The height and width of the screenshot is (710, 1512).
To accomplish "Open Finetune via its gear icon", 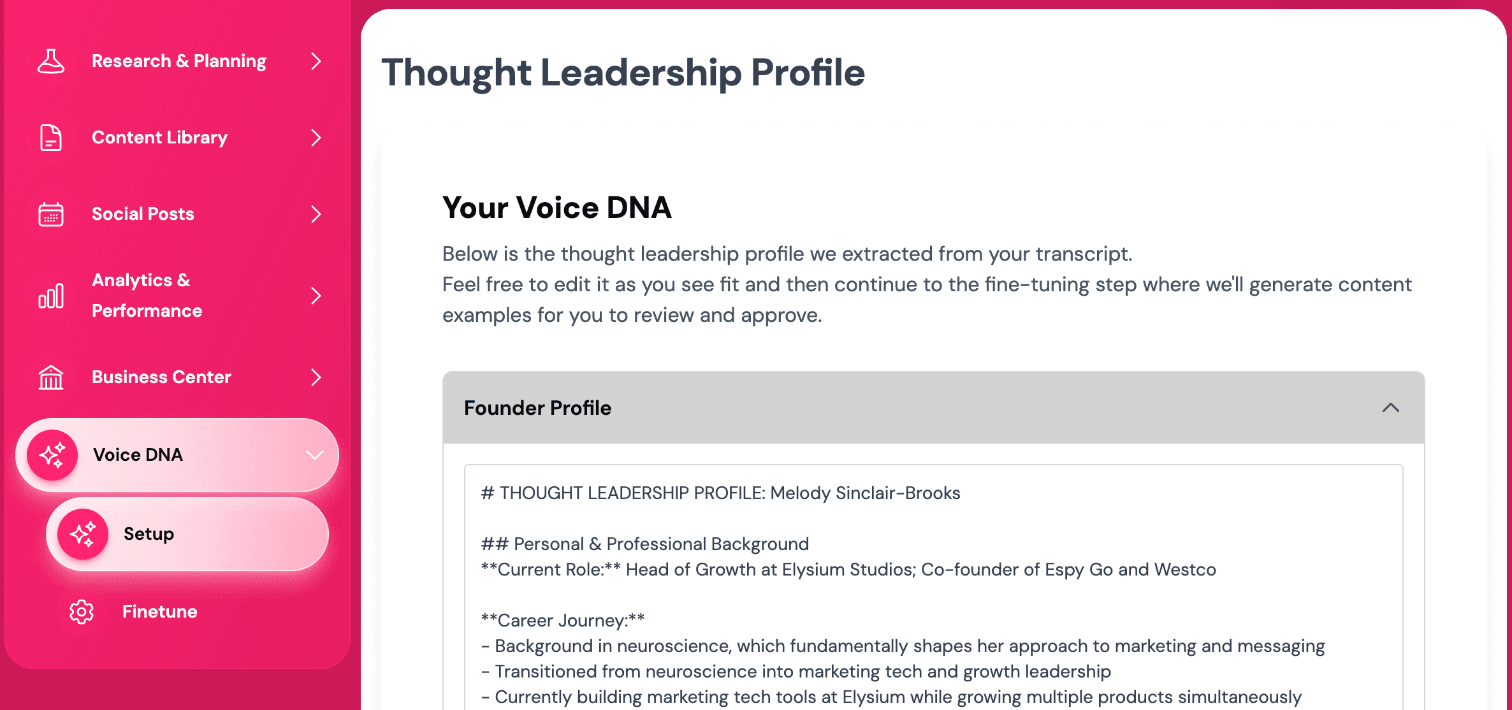I will pos(80,611).
